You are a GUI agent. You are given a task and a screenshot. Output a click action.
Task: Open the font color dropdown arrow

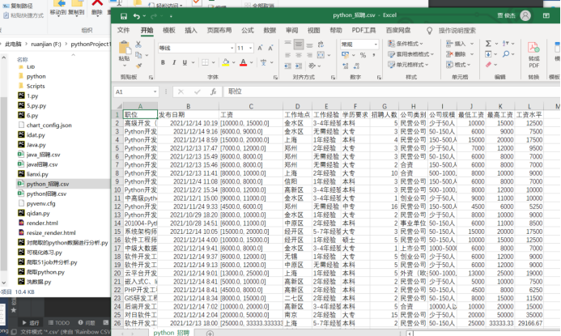coord(252,62)
